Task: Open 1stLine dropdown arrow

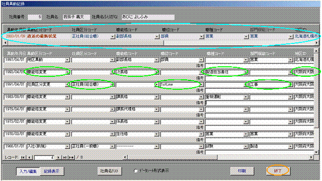Action: pos(202,85)
